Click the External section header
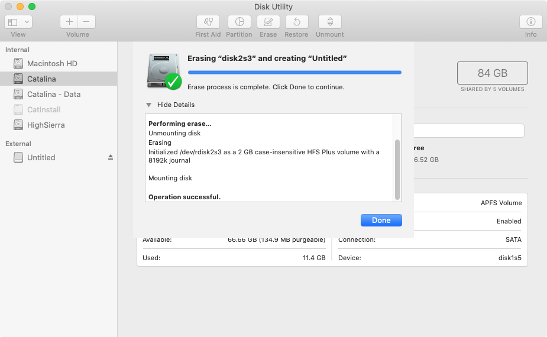The image size is (547, 337). (18, 144)
